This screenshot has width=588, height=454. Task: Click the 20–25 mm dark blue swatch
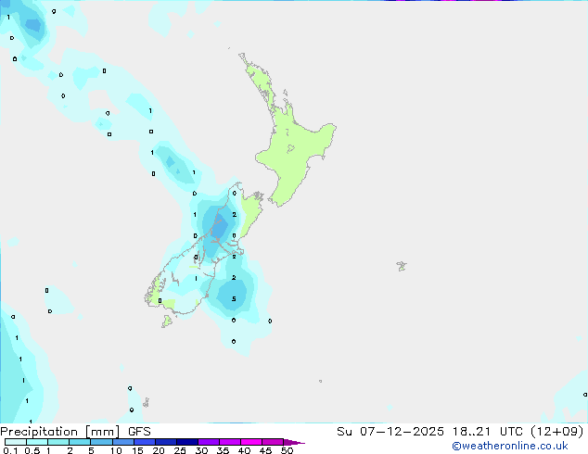pyautogui.click(x=166, y=442)
